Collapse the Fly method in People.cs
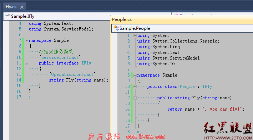This screenshot has height=140, width=253. (135, 98)
